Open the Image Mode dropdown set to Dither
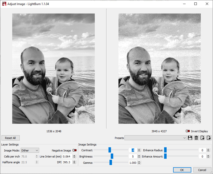 pos(30,150)
